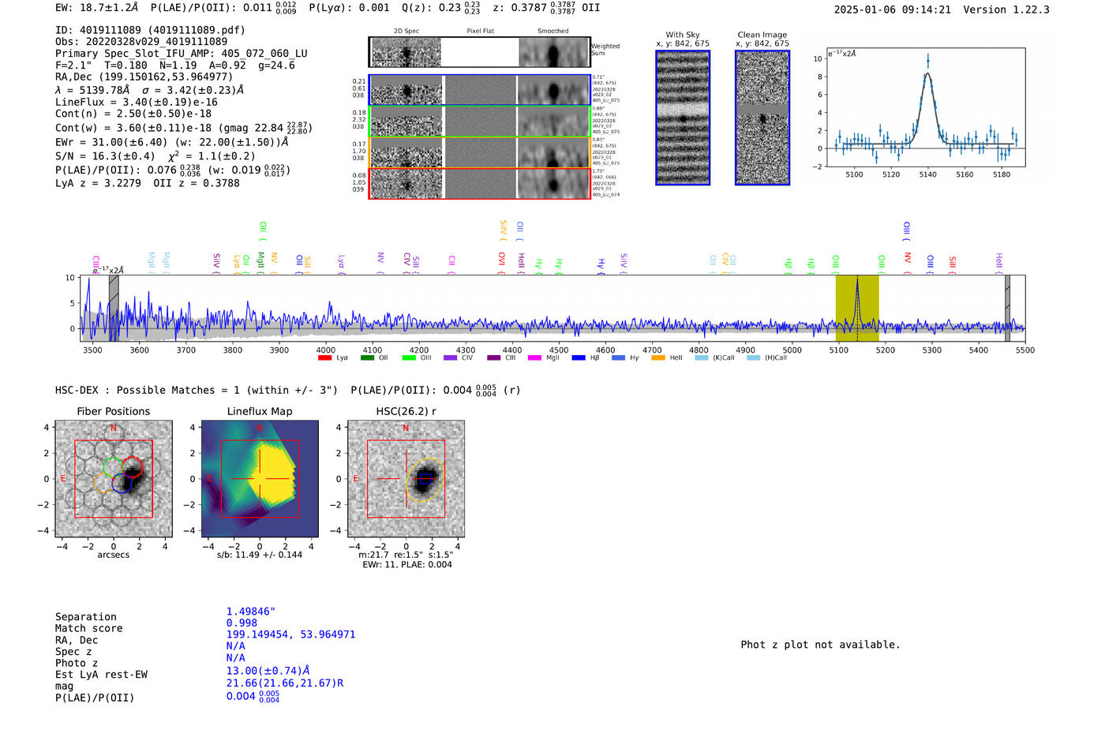The width and height of the screenshot is (1105, 752).
Task: Click 'Phot z plot not available.' text
Action: tap(820, 645)
